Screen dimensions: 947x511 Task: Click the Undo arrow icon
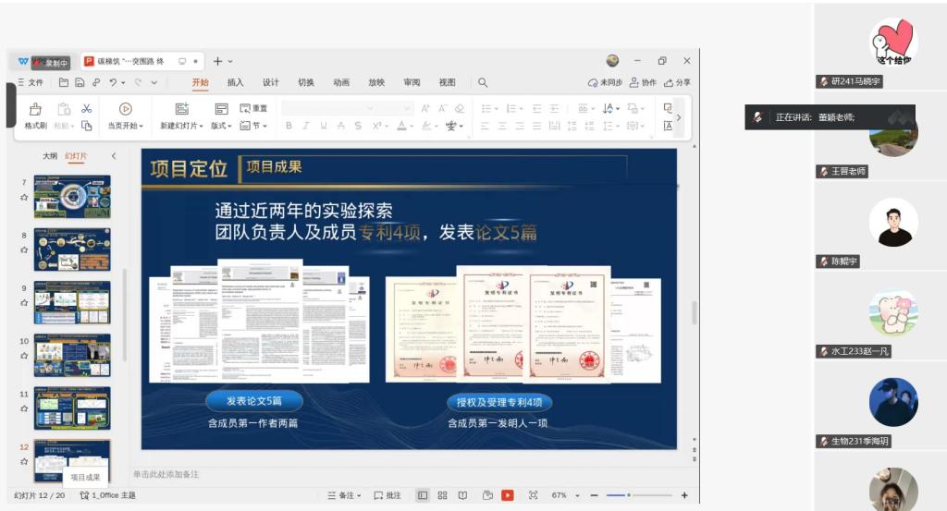coord(113,82)
